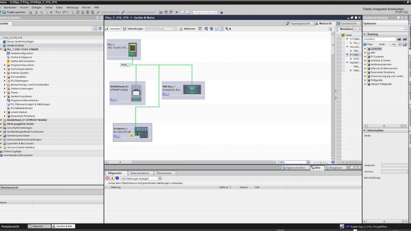The height and width of the screenshot is (231, 411).
Task: Click the zoom magnifier icon in network toolbar
Action: click(x=227, y=29)
